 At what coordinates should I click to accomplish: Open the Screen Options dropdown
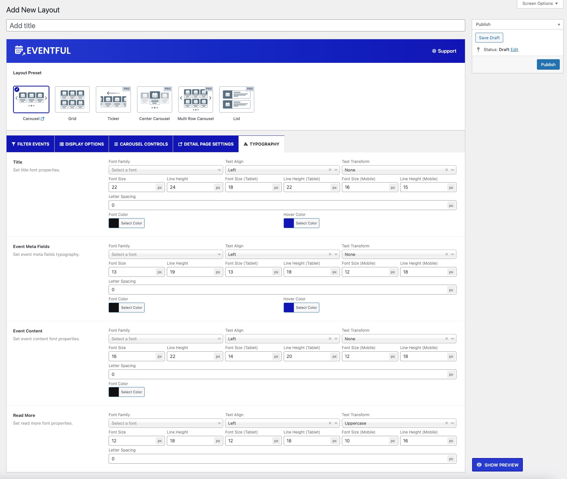click(540, 4)
